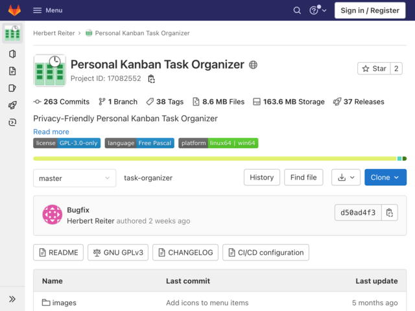Copy project ID with clipboard icon
Screen dimensions: 415x311
point(151,79)
